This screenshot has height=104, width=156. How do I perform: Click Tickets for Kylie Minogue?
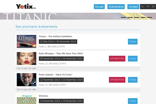point(133,58)
